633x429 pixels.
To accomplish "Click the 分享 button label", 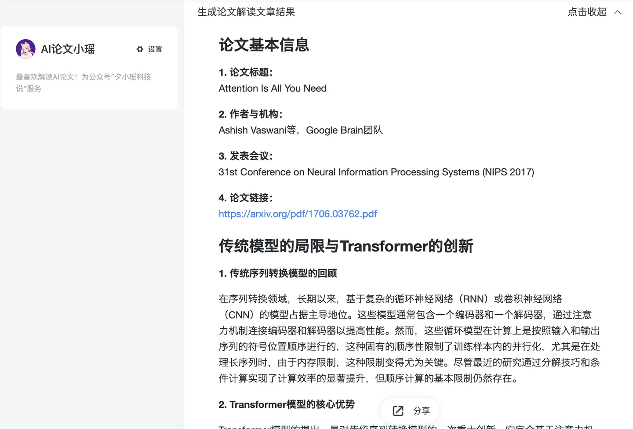I will point(421,411).
